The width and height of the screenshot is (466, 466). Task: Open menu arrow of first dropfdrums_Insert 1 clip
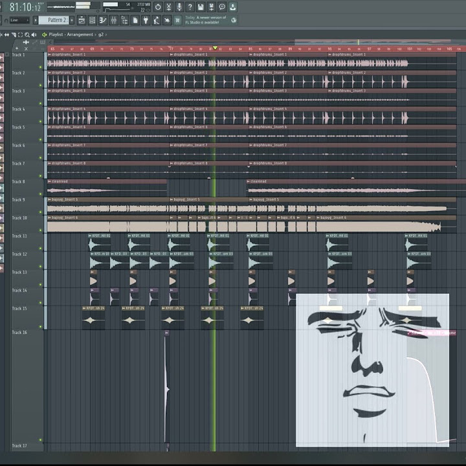pos(49,54)
